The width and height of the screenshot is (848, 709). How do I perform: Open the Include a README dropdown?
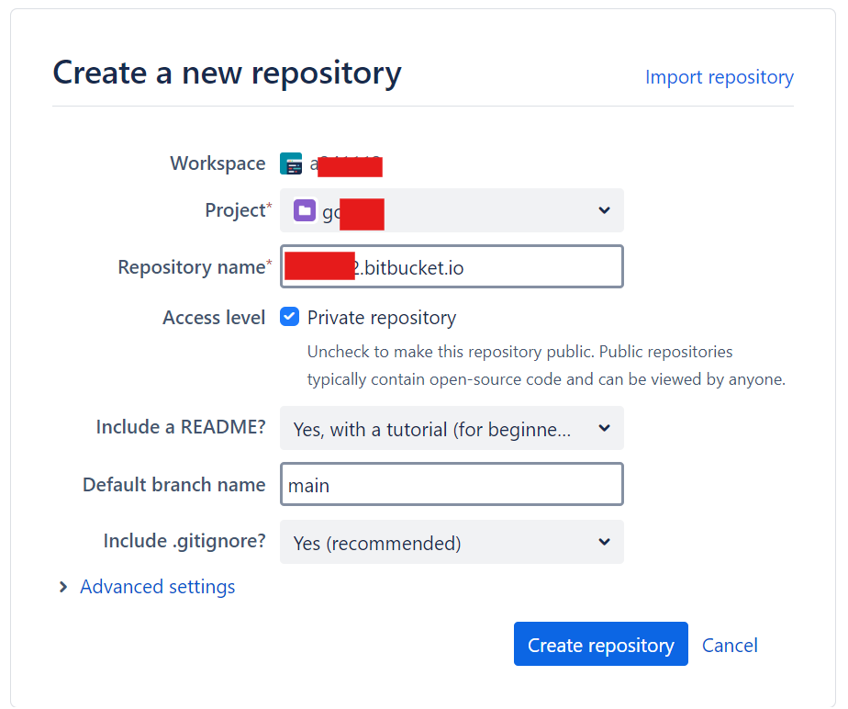coord(452,428)
